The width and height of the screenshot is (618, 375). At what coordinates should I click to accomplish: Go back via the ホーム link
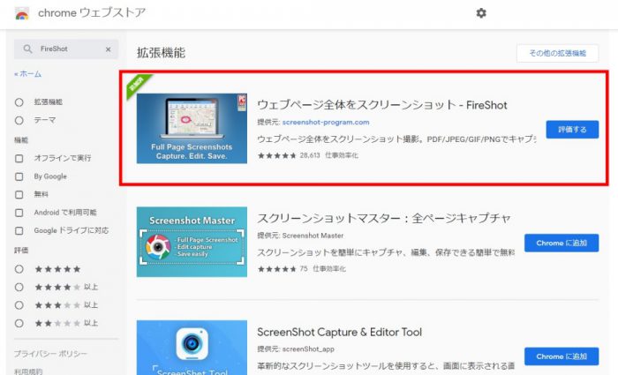27,73
